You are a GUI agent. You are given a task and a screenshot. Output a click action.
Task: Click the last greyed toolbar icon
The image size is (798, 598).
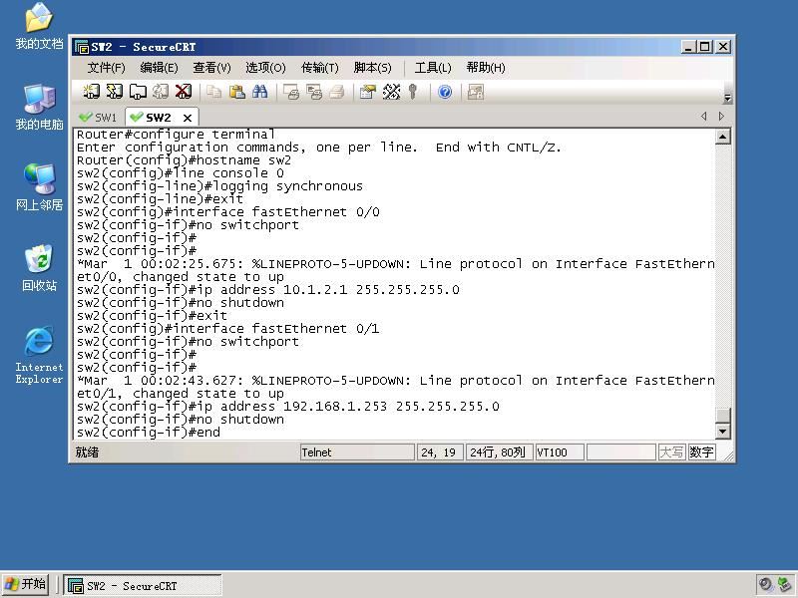coord(476,92)
